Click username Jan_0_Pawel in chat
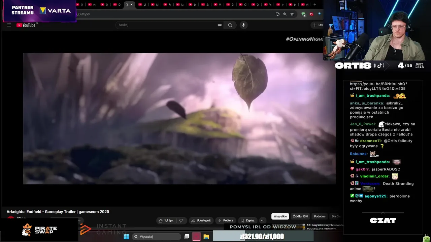Viewport: 431px width, 242px height. (x=363, y=124)
